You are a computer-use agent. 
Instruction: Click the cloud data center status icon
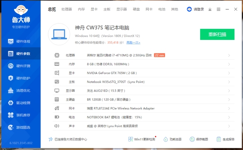pos(50,139)
